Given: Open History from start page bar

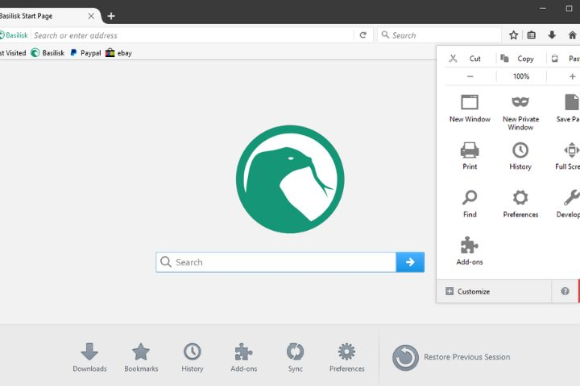Looking at the screenshot, I should tap(193, 357).
